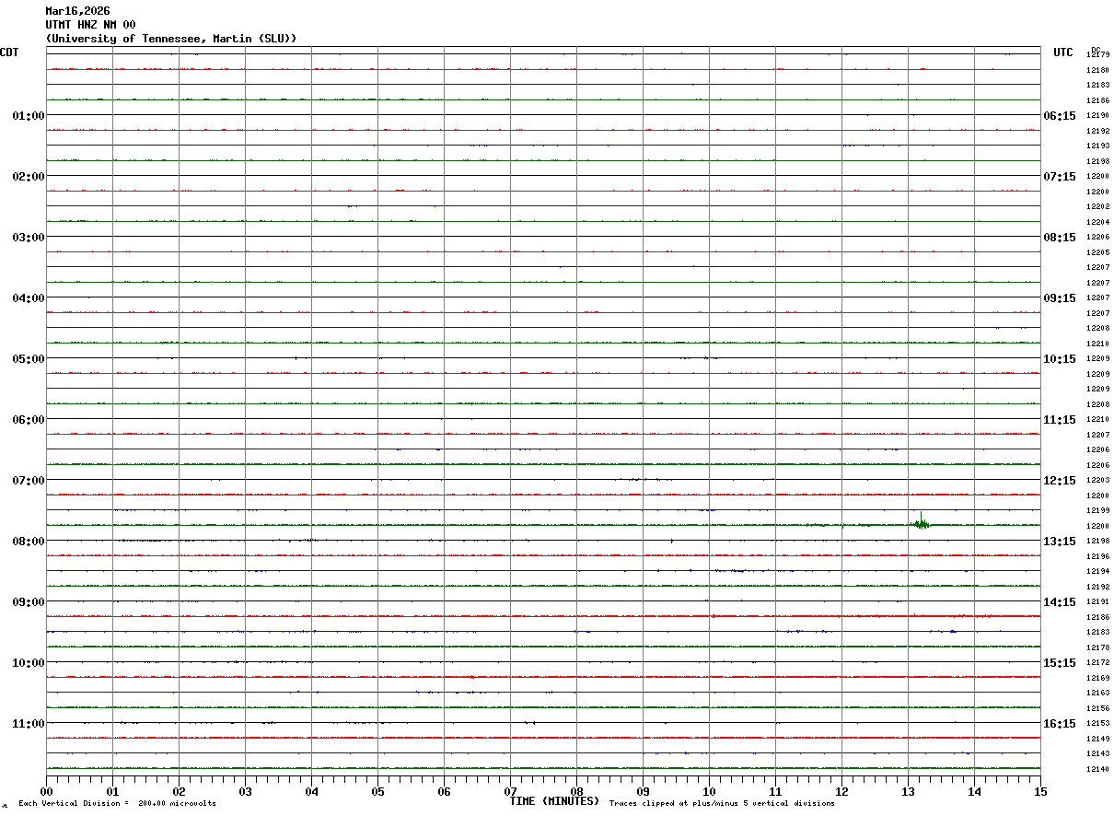Select the 09:00 CDT hour label
The image size is (1114, 816).
pos(29,601)
